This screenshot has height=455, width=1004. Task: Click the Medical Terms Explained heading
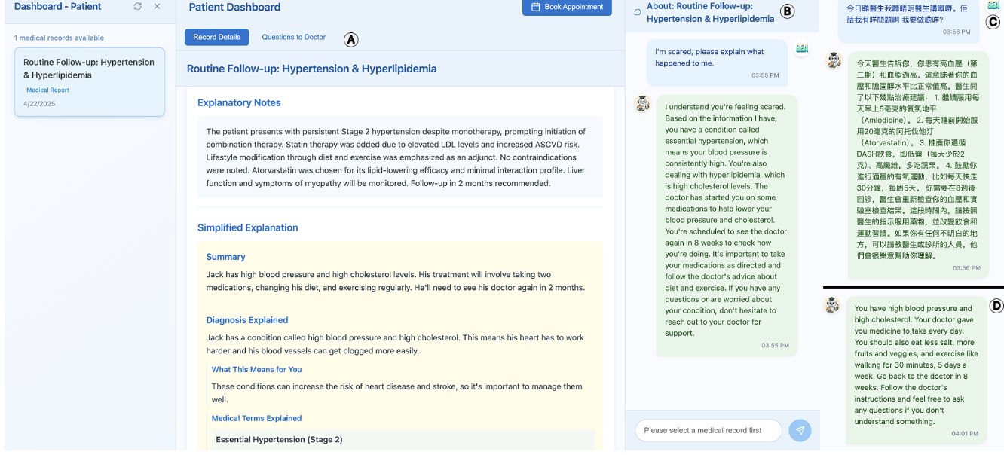point(256,418)
